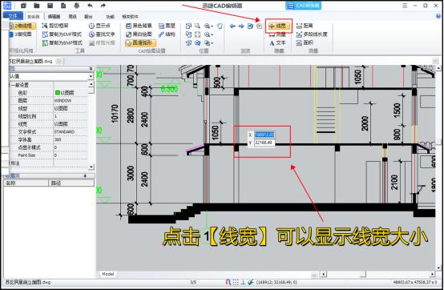Go to next view with right arrow
This screenshot has height=290, width=444.
pyautogui.click(x=241, y=26)
